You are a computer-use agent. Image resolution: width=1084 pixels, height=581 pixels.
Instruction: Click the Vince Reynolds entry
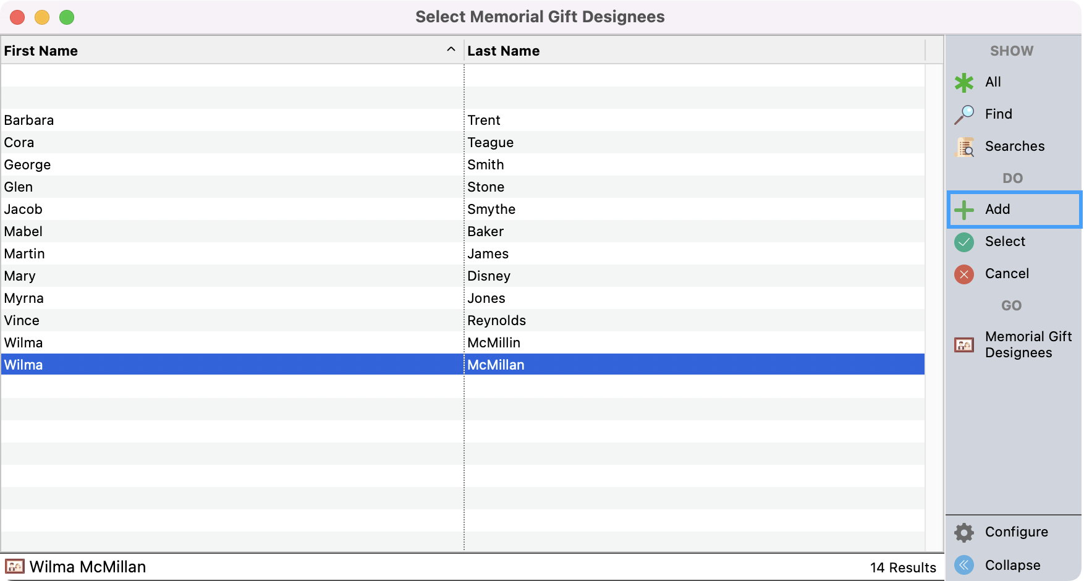click(247, 320)
